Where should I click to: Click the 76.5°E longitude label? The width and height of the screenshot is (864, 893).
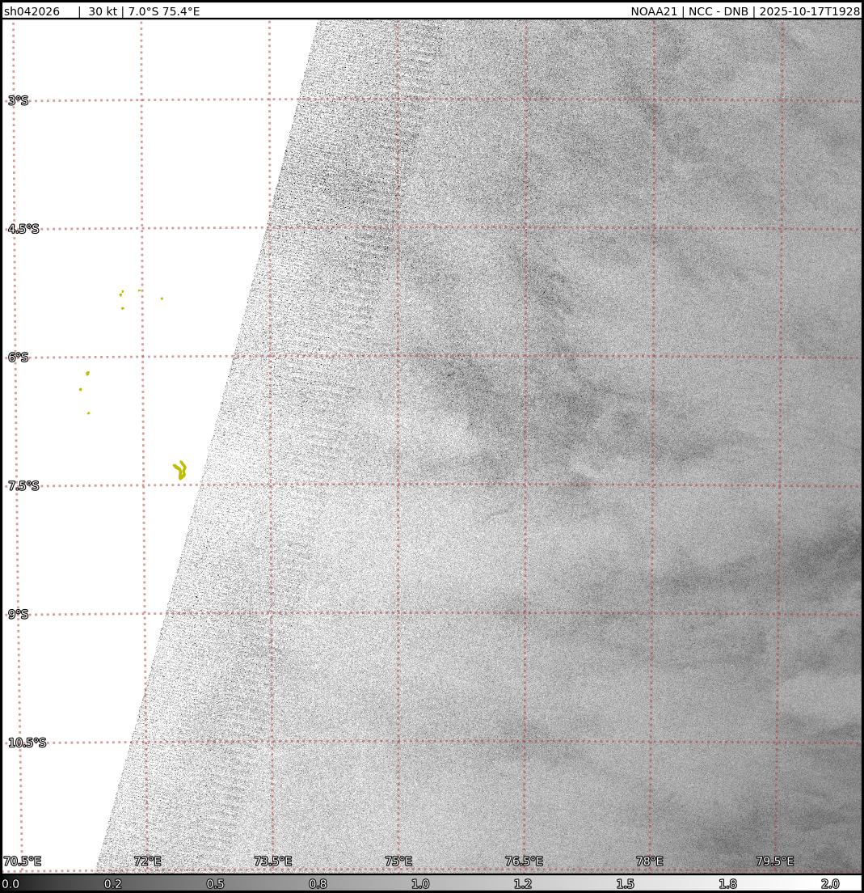pyautogui.click(x=525, y=861)
